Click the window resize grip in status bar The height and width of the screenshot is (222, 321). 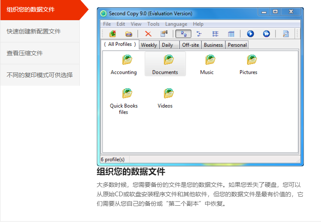(298, 161)
